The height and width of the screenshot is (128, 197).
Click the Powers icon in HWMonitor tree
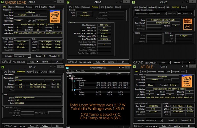[75, 90]
